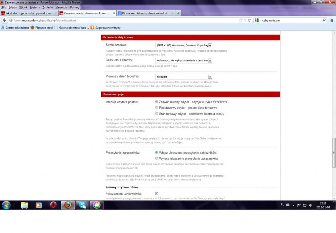Open Picasa from the taskbar
The width and height of the screenshot is (336, 233).
96,205
